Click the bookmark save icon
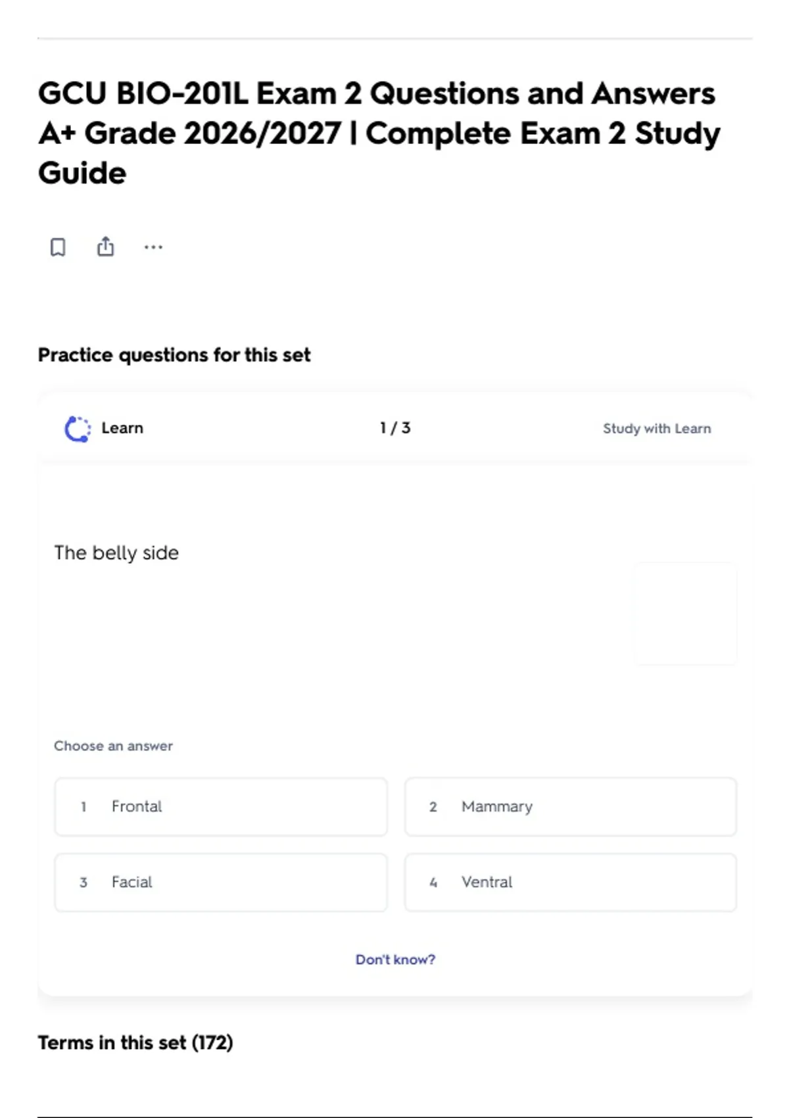The image size is (789, 1118). click(58, 247)
